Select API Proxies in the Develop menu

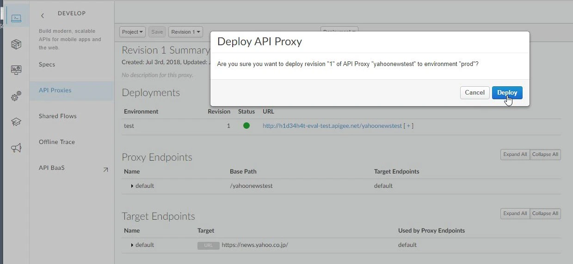click(72, 90)
